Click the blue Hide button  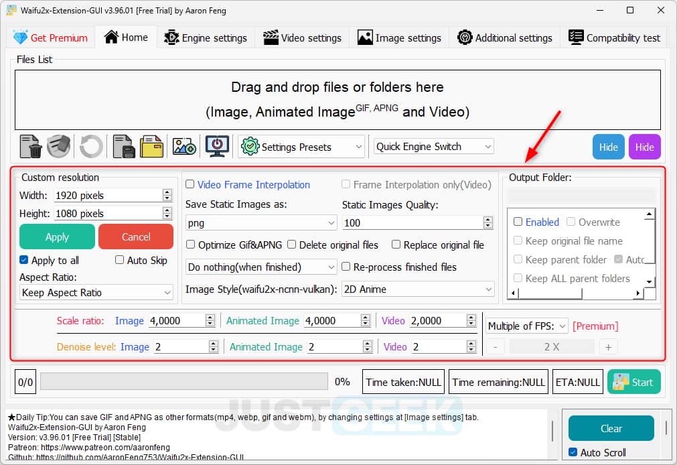(x=608, y=147)
